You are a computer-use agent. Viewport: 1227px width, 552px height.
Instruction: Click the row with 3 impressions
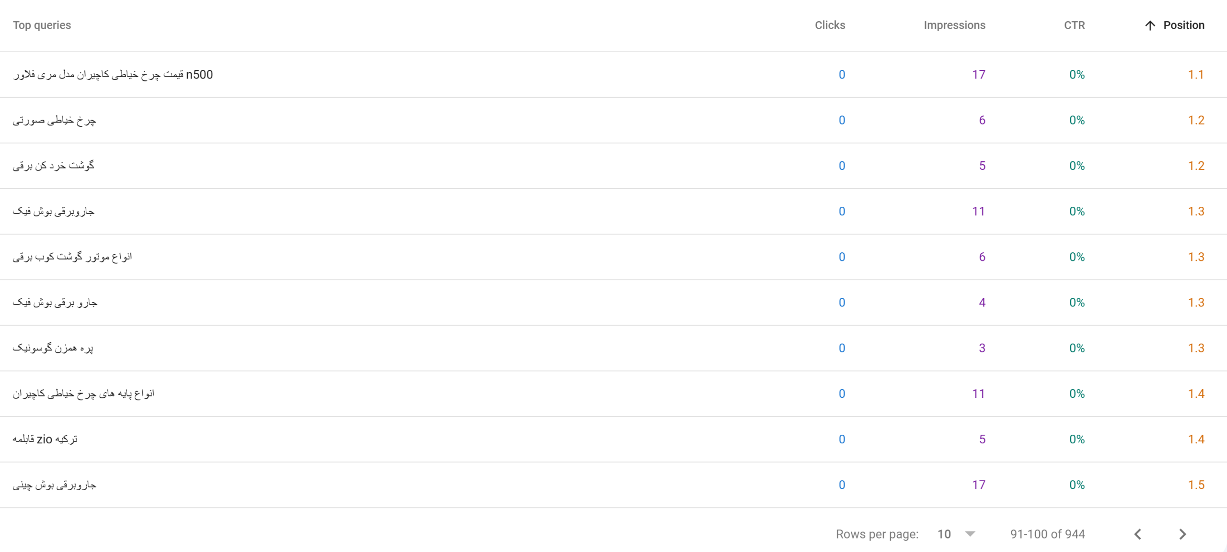click(613, 348)
